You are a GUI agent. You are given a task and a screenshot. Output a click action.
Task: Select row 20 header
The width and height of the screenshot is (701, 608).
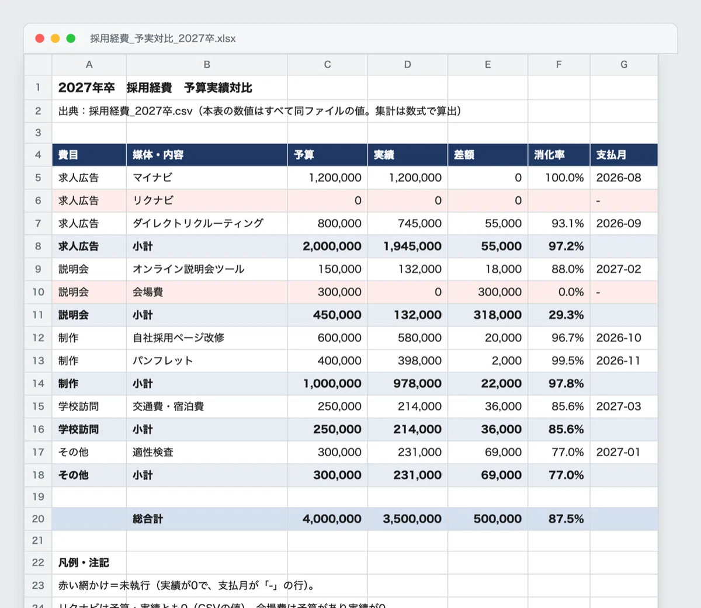click(x=38, y=519)
